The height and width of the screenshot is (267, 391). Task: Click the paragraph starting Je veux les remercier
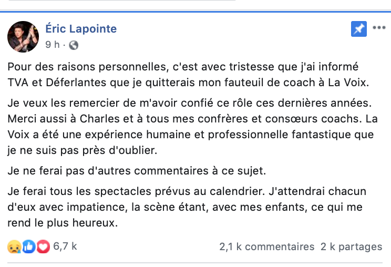[192, 127]
